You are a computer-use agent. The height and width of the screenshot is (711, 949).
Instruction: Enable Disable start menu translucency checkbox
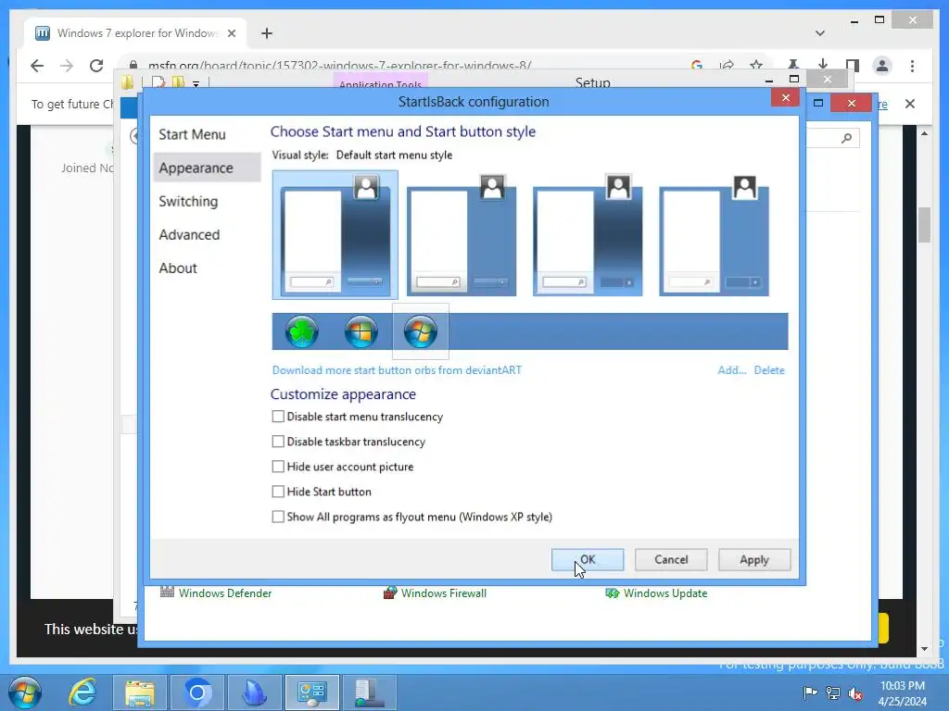pyautogui.click(x=278, y=417)
